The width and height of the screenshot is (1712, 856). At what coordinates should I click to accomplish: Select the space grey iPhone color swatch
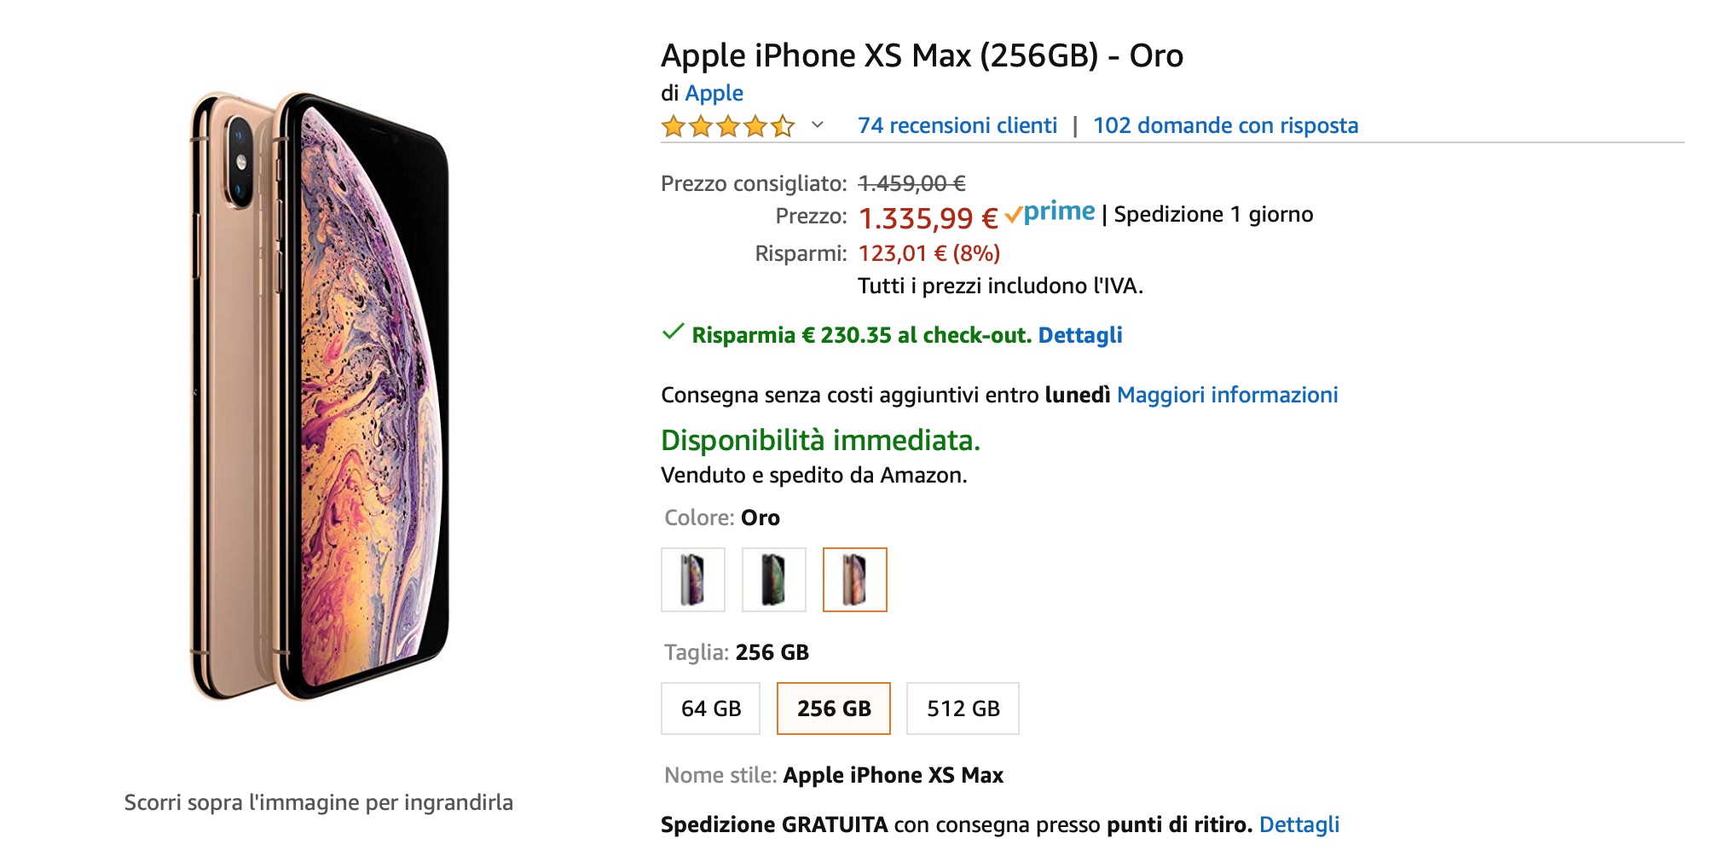[x=773, y=580]
